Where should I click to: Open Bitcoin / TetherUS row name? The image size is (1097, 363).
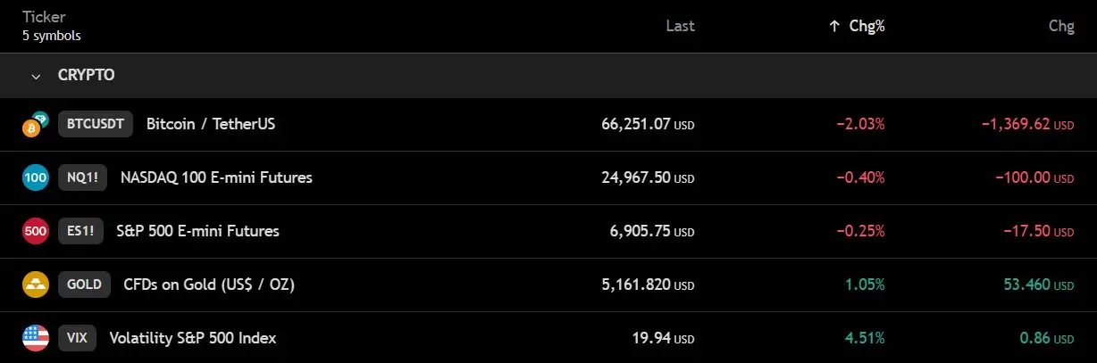coord(211,124)
